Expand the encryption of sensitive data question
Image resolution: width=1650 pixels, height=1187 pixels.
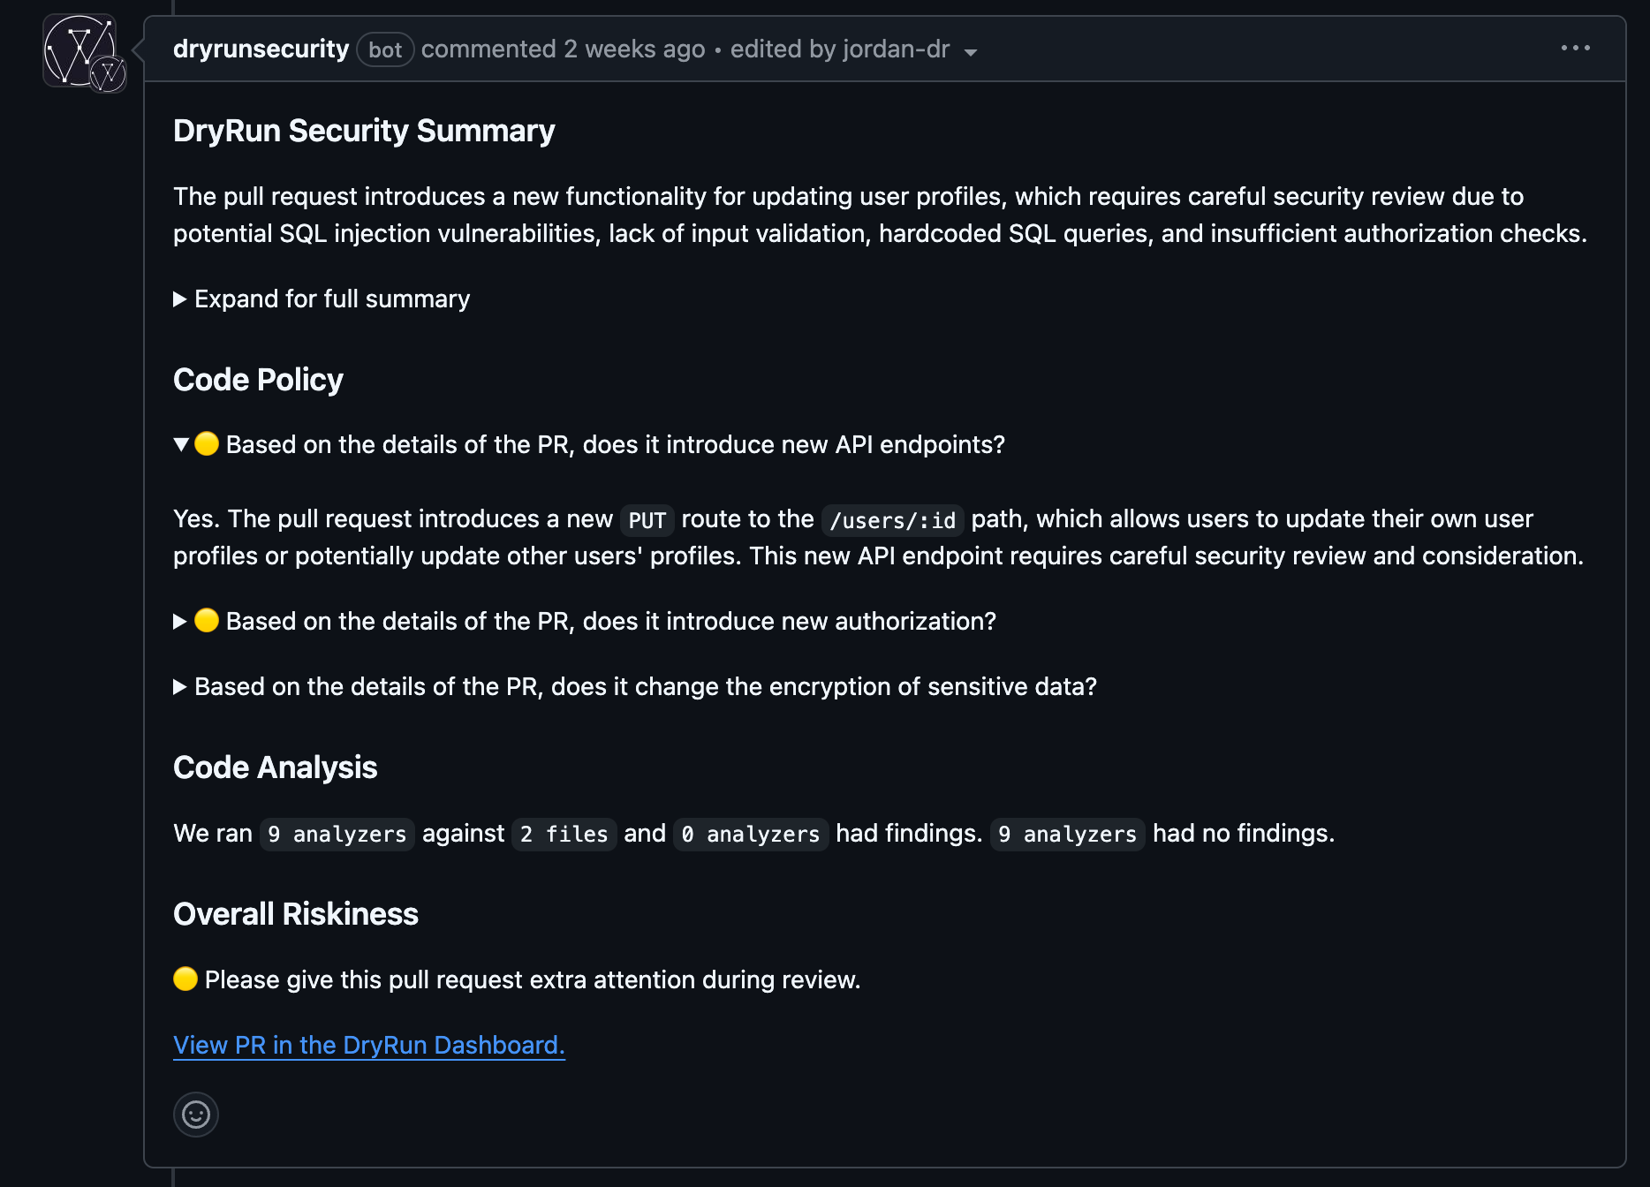(635, 686)
